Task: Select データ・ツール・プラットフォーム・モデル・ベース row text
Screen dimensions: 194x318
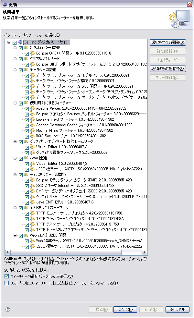Action: (x=83, y=75)
